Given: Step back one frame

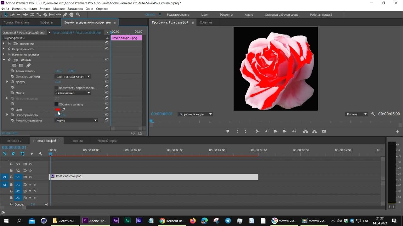Looking at the screenshot, I should point(267,131).
